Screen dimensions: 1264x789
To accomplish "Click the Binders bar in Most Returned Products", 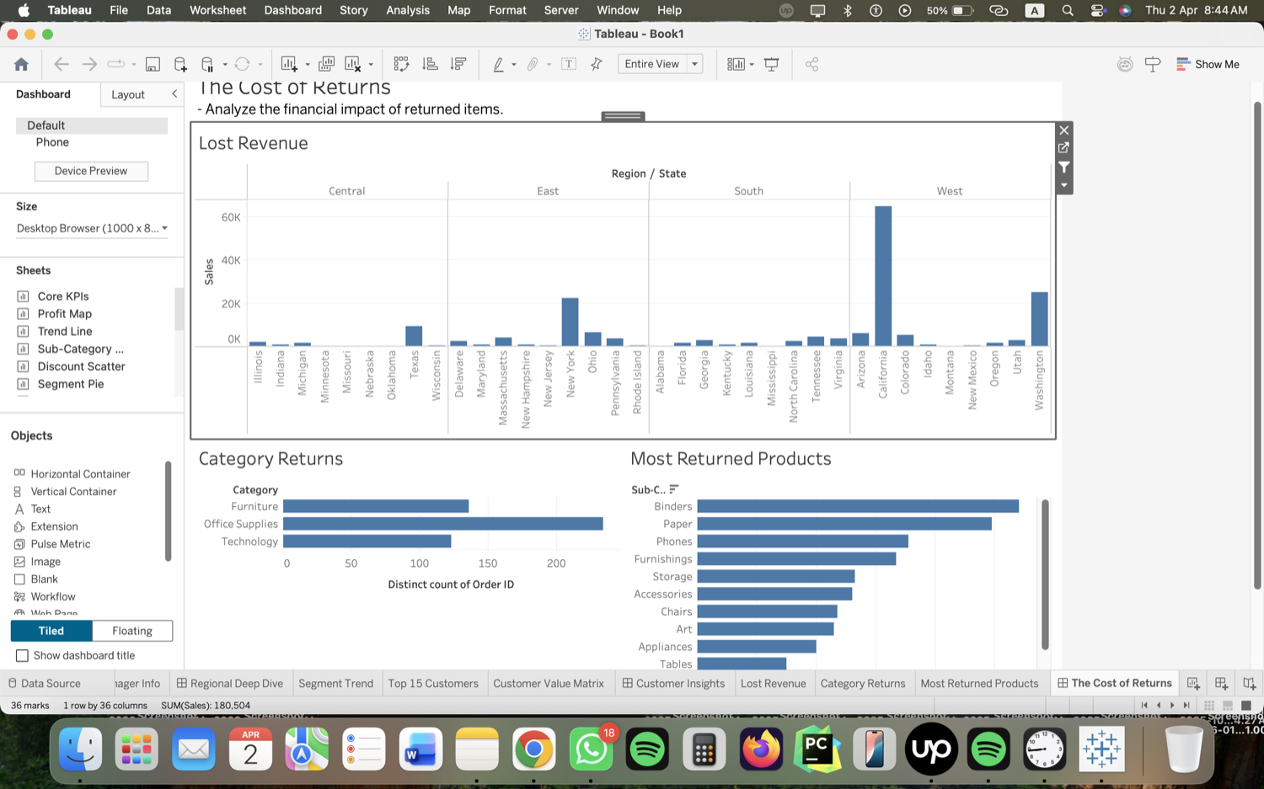I will 858,506.
